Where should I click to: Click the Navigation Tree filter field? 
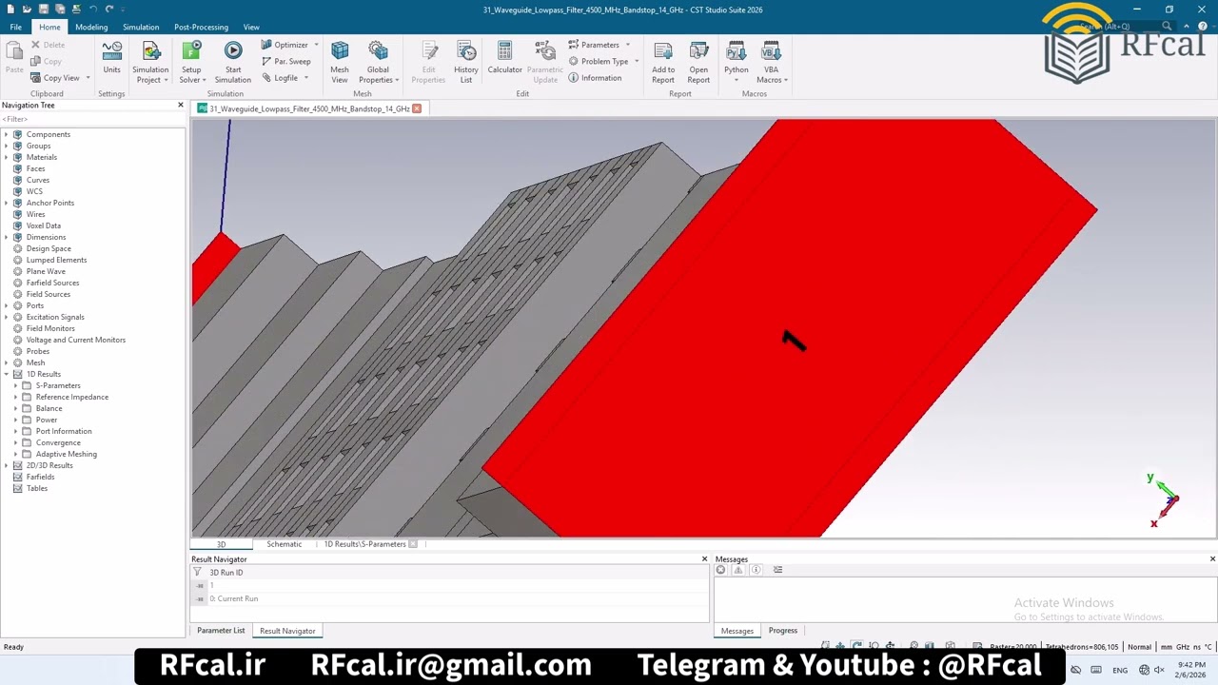(x=92, y=119)
